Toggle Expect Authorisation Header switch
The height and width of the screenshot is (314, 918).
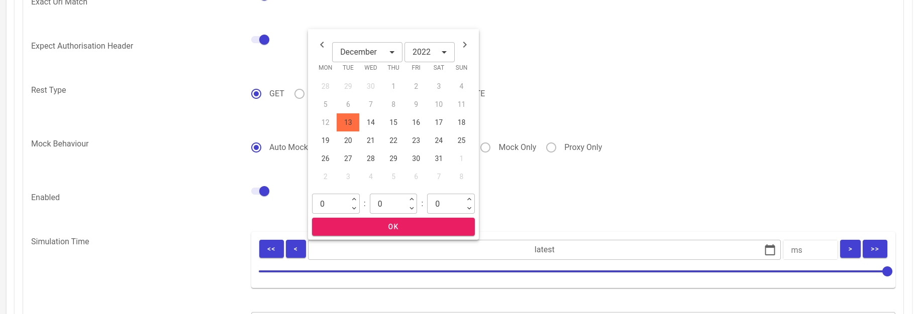click(261, 40)
